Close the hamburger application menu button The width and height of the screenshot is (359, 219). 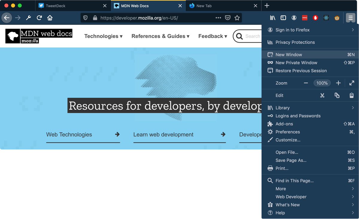click(350, 18)
